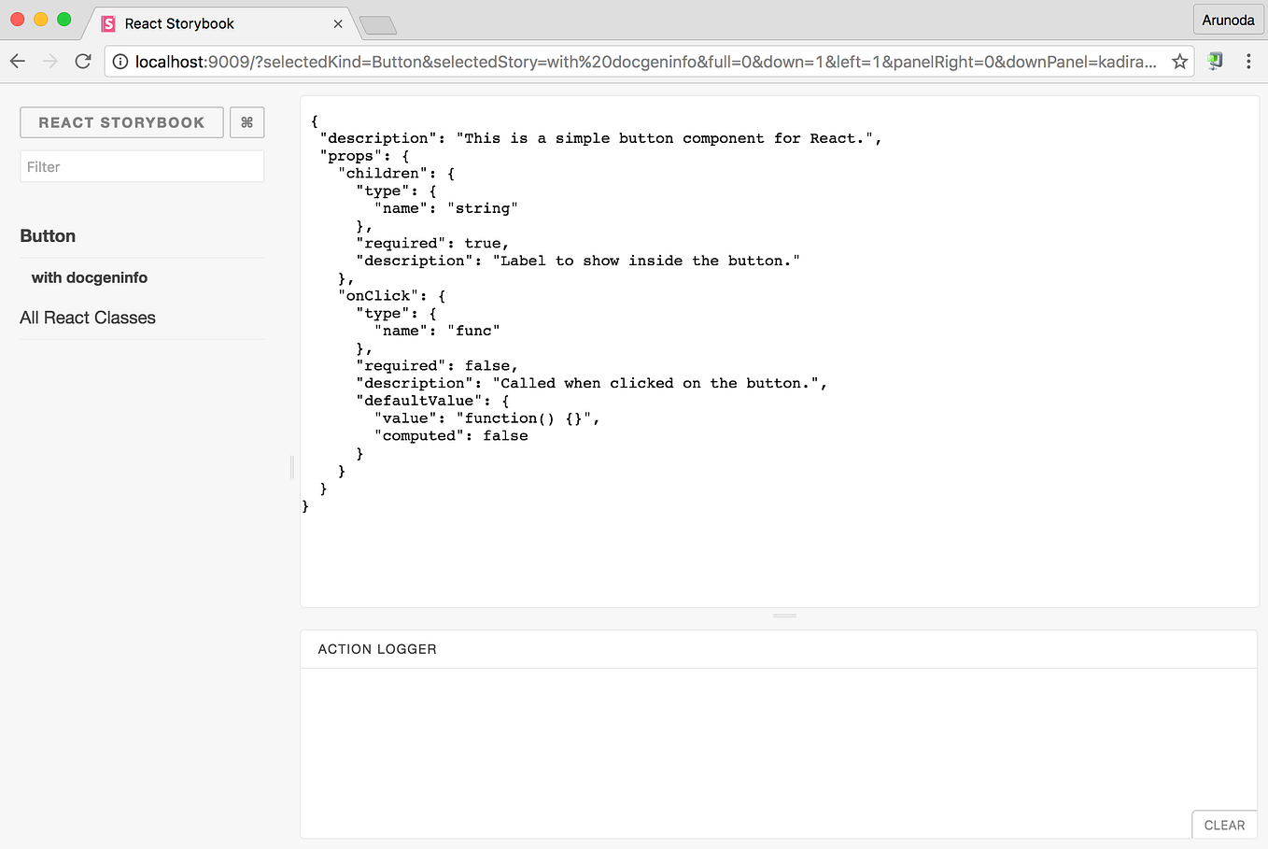
Task: Open the keyboard shortcuts (⌘) panel in Storybook
Action: [247, 121]
